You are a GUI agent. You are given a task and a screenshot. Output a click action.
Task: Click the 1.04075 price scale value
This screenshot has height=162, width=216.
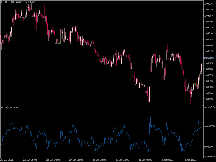pyautogui.click(x=209, y=28)
